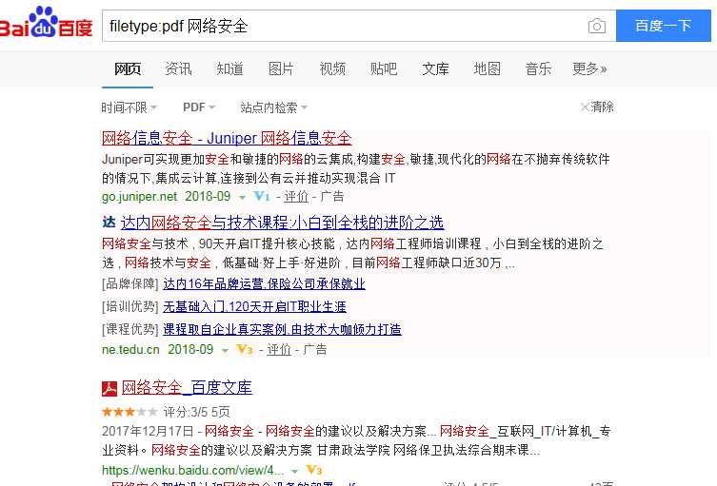Expand arrow next to go.juniper.net 2018-09
717x486 pixels.
click(x=243, y=197)
